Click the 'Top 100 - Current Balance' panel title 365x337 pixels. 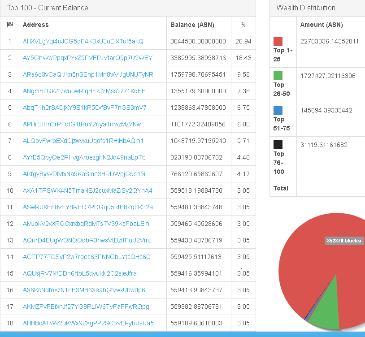[x=48, y=8]
